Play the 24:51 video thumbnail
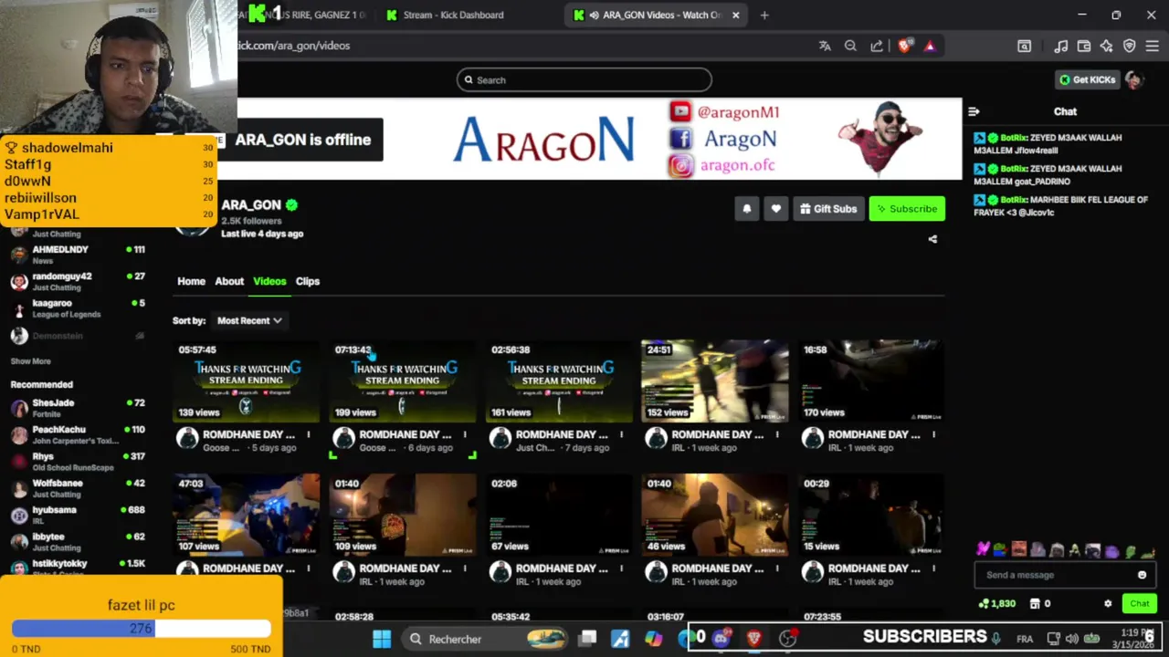Screen dimensions: 1169x657 point(715,381)
